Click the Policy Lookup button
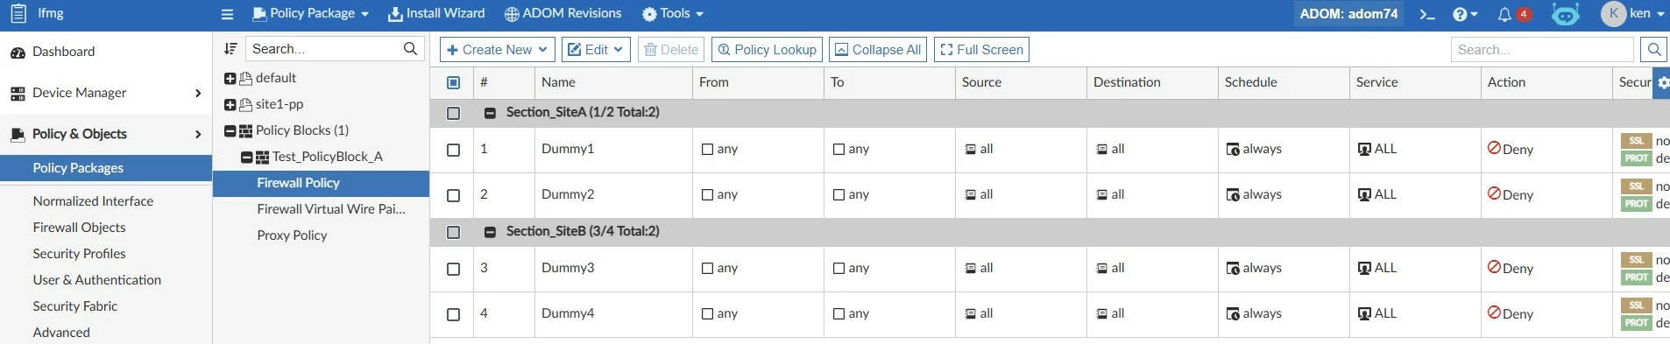 [767, 50]
